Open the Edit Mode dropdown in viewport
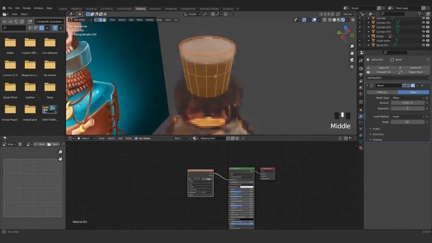 80,20
